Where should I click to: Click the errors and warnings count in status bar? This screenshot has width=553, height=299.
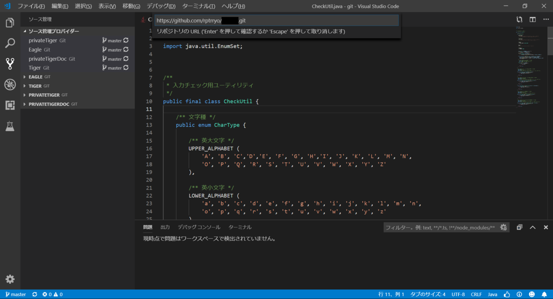point(52,294)
